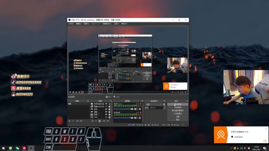Open the Windows notification center
Image resolution: width=269 pixels, height=151 pixels.
pyautogui.click(x=265, y=148)
